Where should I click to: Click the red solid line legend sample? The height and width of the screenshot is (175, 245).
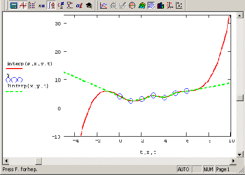pyautogui.click(x=14, y=69)
